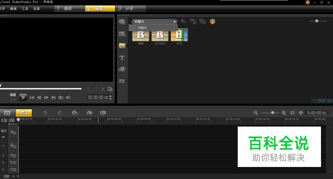Zoom out the timeline
Viewport: 333px width, 179px height.
pos(256,113)
